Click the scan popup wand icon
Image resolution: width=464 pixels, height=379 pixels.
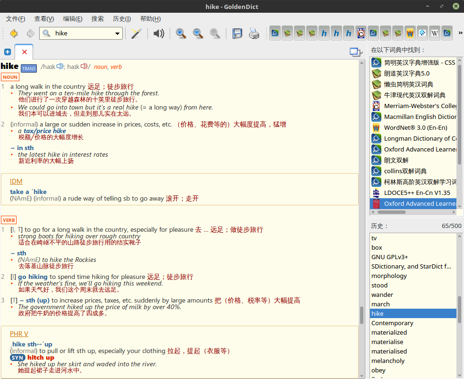[137, 34]
